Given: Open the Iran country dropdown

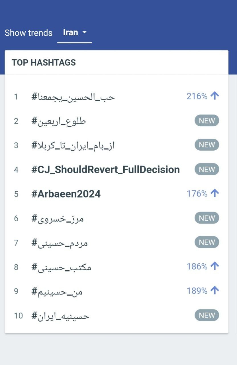Looking at the screenshot, I should (74, 33).
